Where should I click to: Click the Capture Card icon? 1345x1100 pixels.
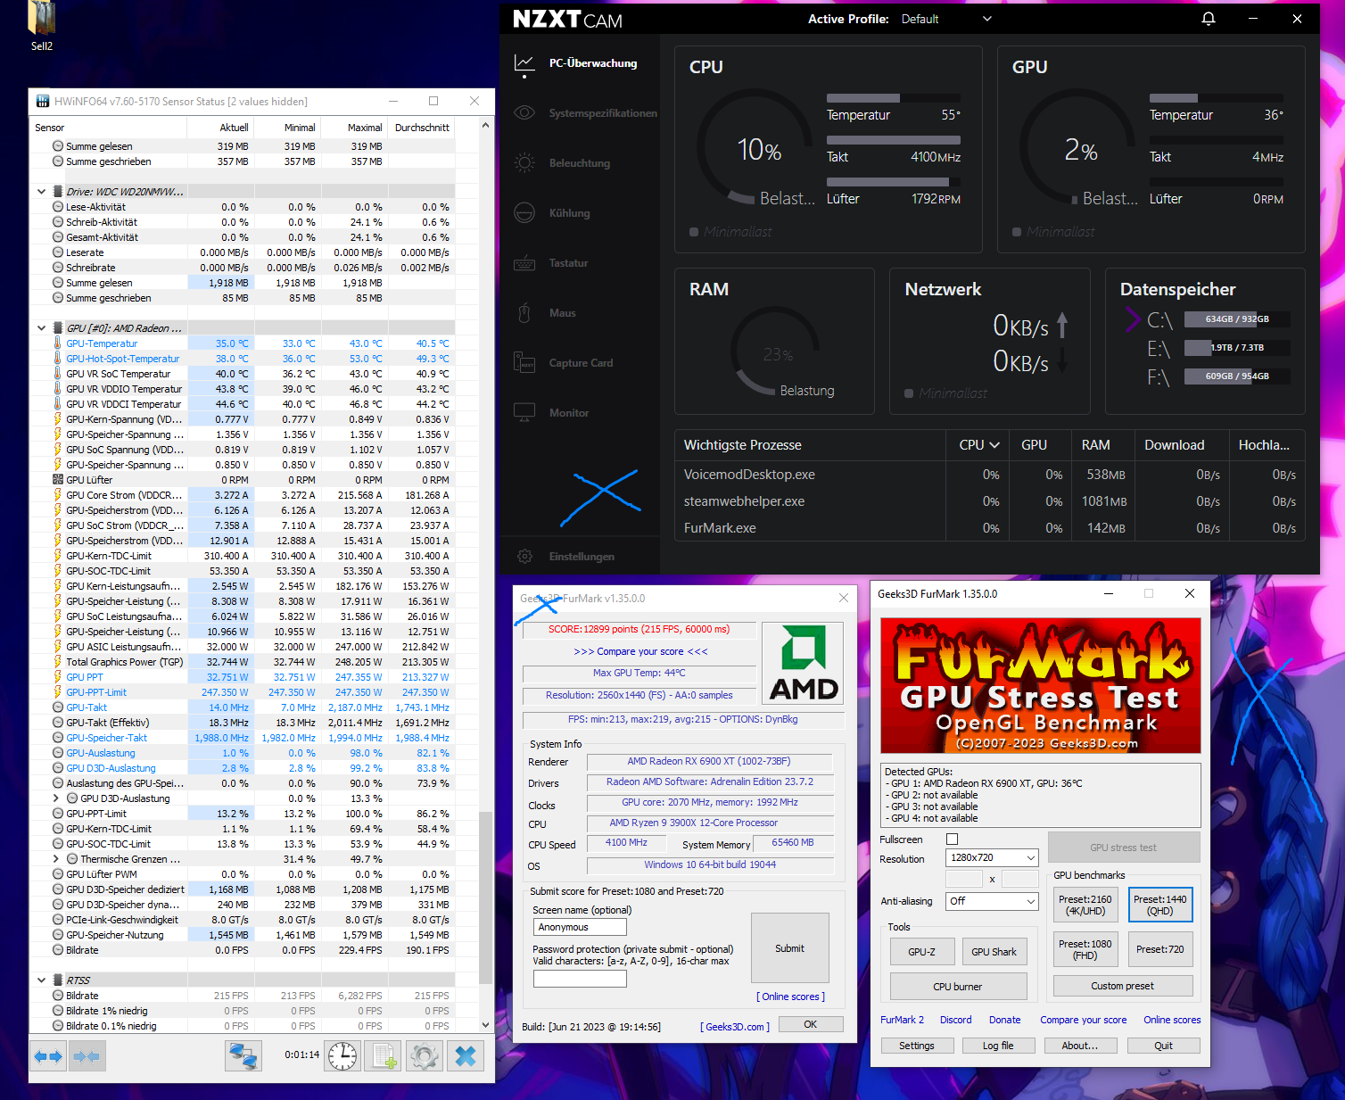pos(524,363)
